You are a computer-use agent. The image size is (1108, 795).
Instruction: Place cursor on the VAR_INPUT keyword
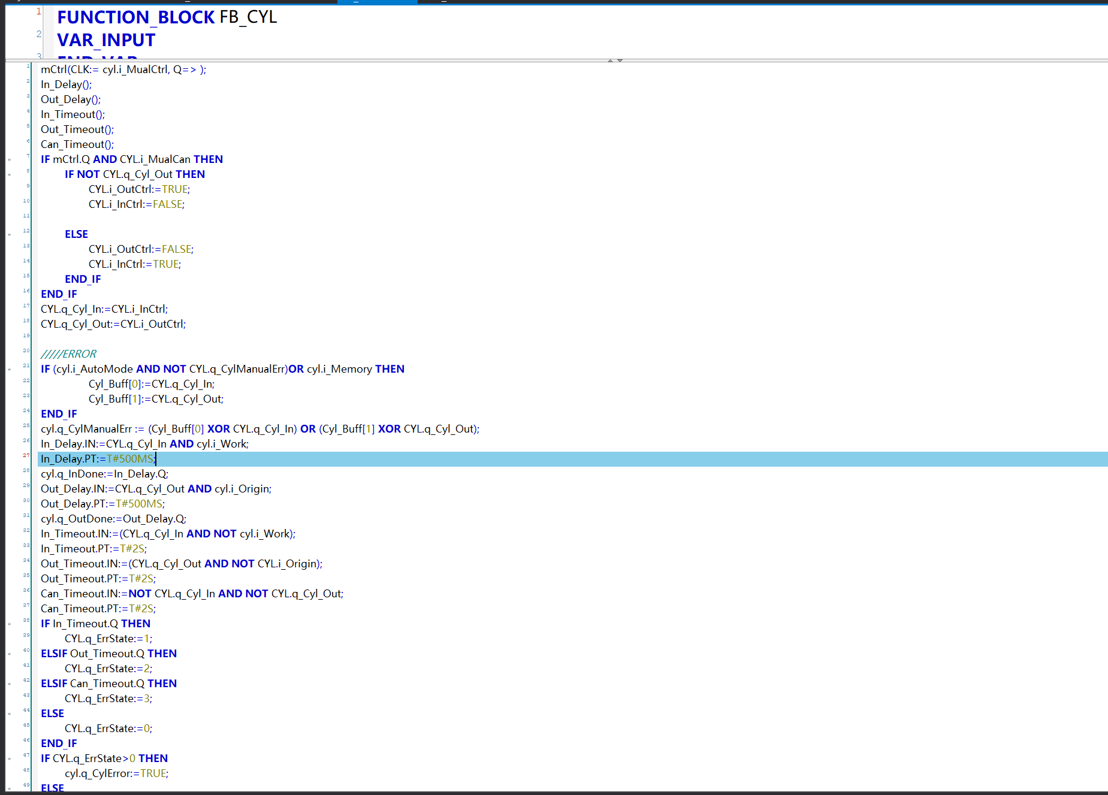point(106,40)
